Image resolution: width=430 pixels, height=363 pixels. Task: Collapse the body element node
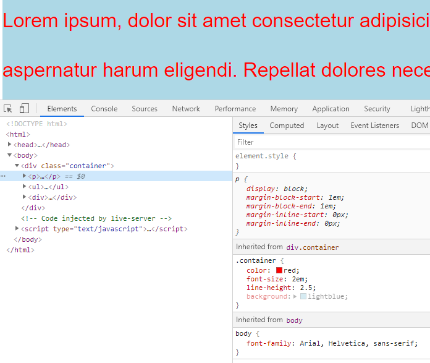(x=10, y=155)
